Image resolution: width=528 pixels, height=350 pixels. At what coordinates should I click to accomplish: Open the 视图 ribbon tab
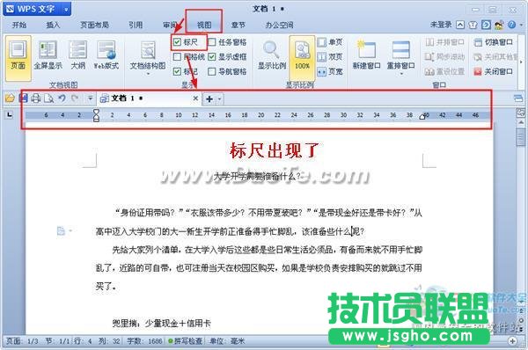(x=204, y=25)
